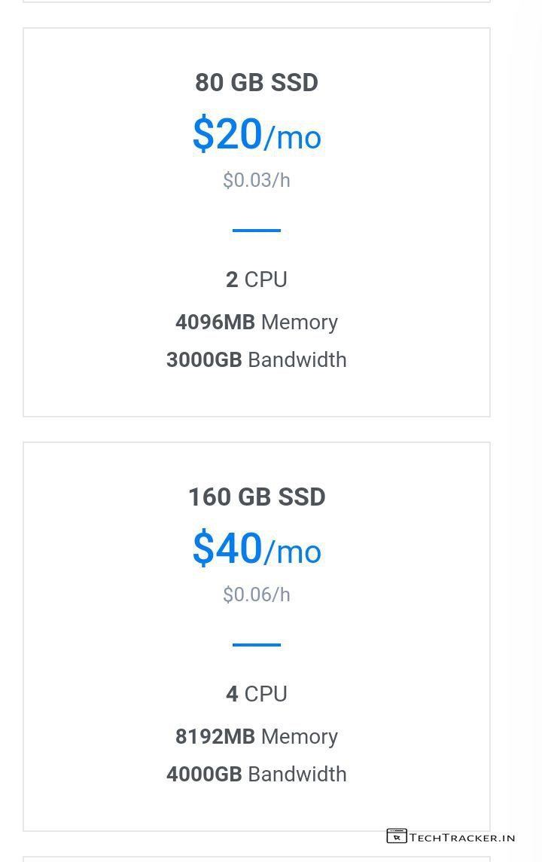Choose the 160 GB SSD plan heading
542x862 pixels.
(257, 497)
